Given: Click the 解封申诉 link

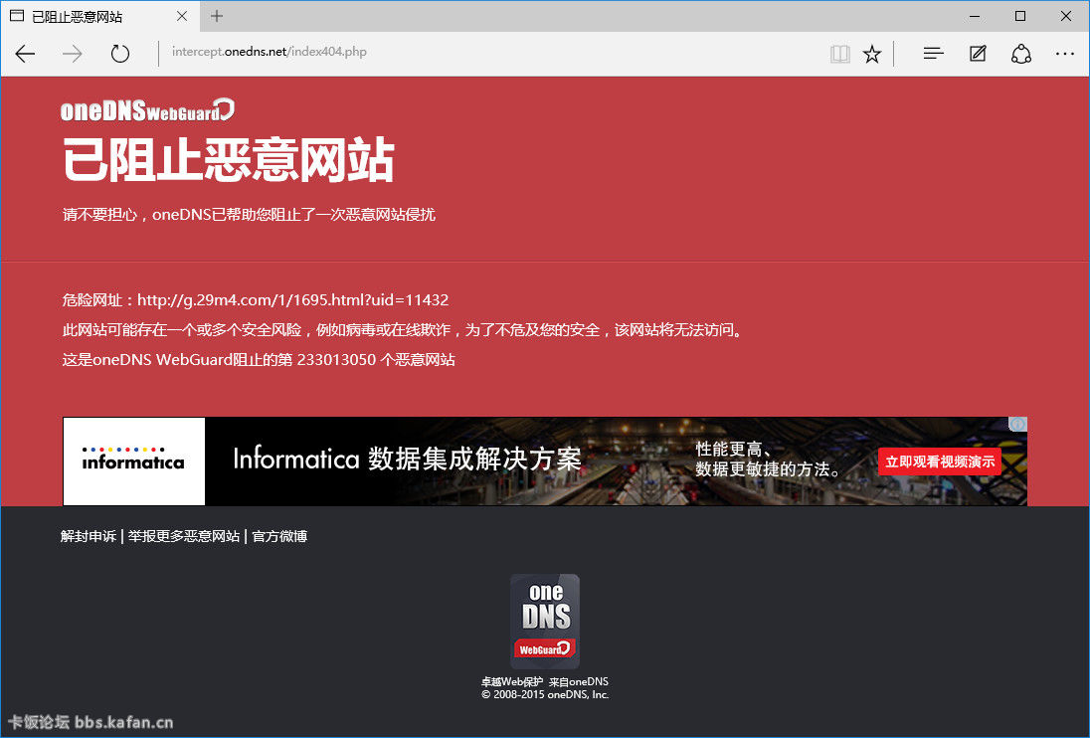Looking at the screenshot, I should click(x=89, y=536).
